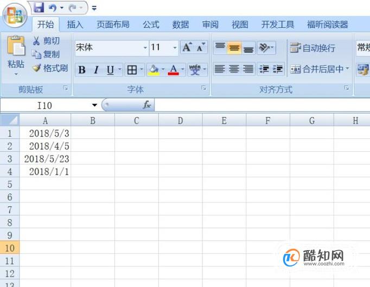Open the 开发工具 ribbon tab
The width and height of the screenshot is (370, 287).
click(278, 24)
